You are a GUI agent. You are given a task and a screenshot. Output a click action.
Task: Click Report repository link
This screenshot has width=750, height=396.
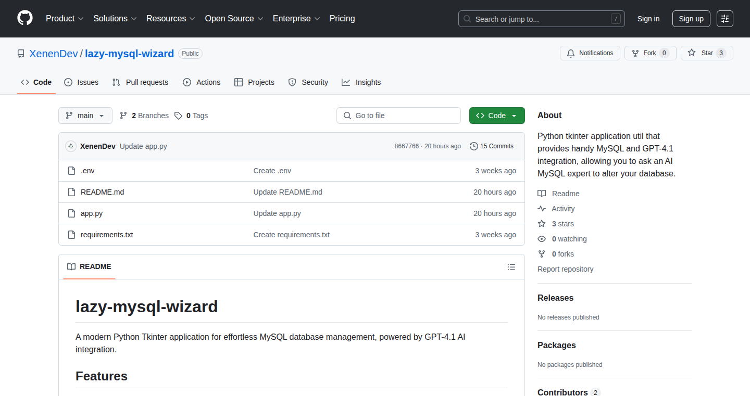566,269
